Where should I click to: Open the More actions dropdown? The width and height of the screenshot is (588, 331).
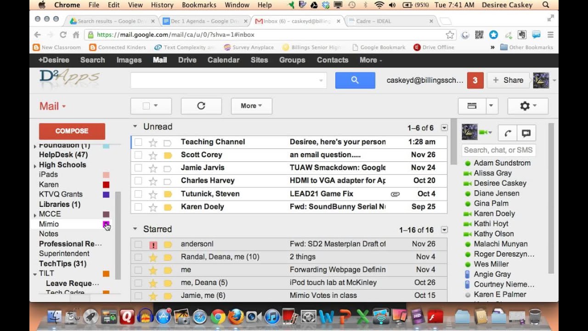251,106
